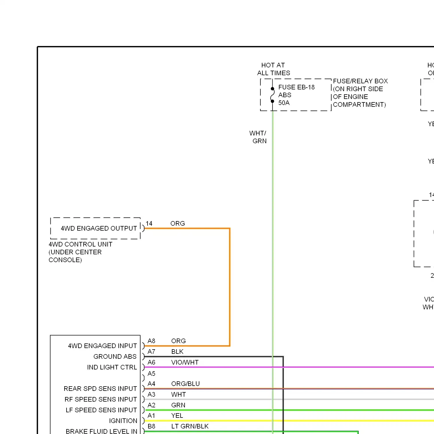The height and width of the screenshot is (434, 434).
Task: Click 'IND LIGHT CTRL' label
Action: click(x=112, y=367)
